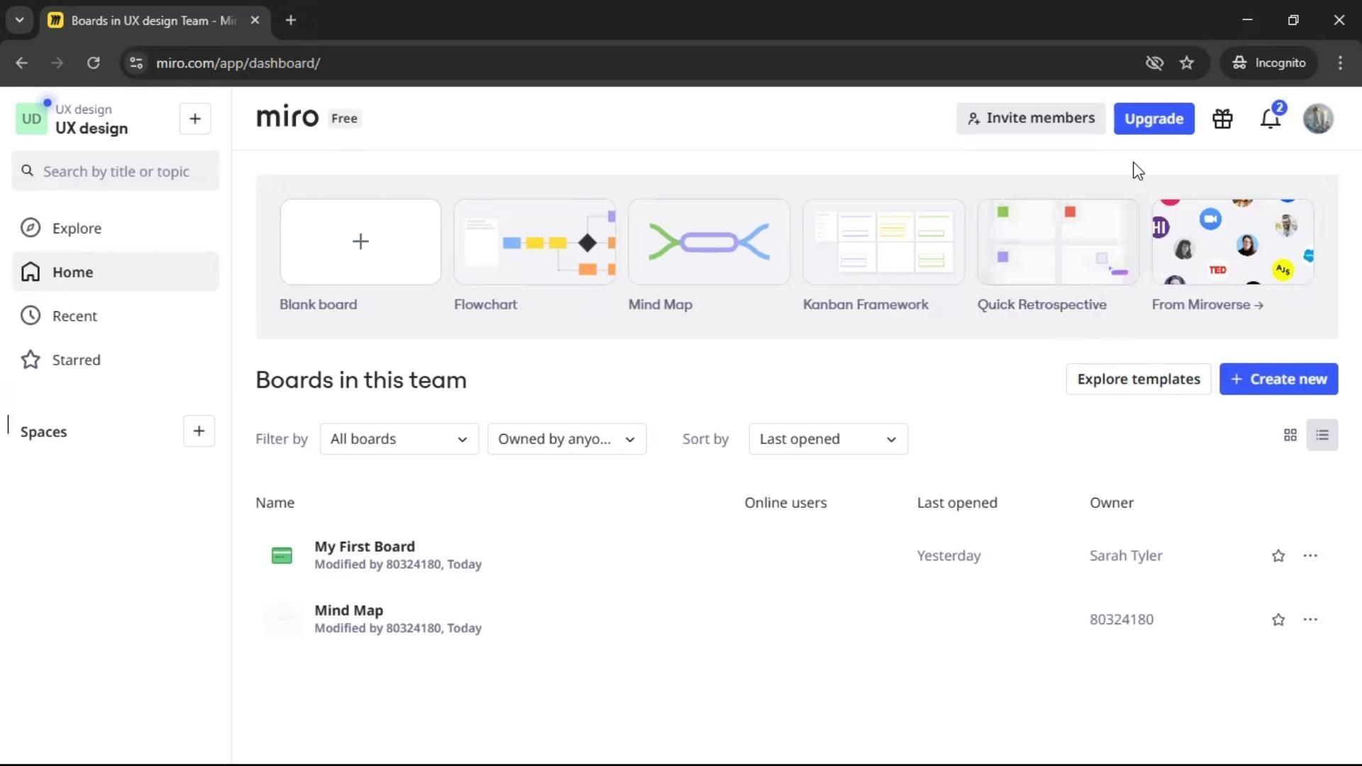Viewport: 1362px width, 766px height.
Task: Click the Create new button
Action: pyautogui.click(x=1278, y=379)
